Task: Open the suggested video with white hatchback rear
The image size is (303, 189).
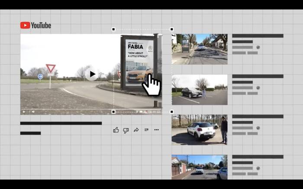Action: [200, 130]
